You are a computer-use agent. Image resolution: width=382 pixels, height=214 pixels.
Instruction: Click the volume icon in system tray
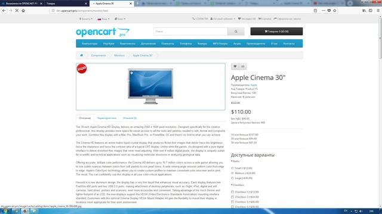[361, 212]
